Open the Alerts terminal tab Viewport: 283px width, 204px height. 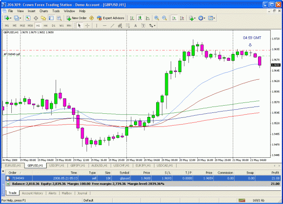(53, 193)
